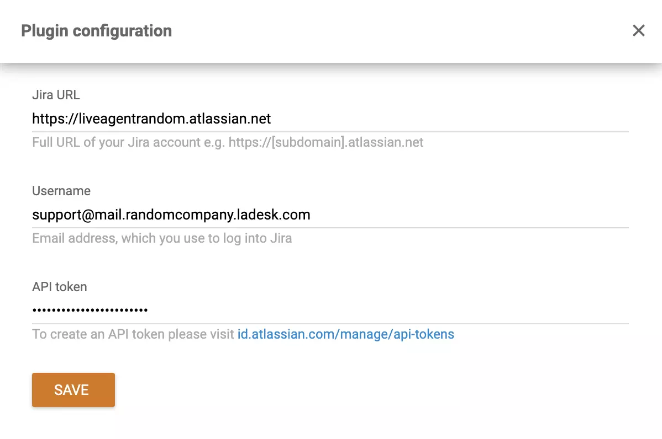Select the Username input field

221,215
